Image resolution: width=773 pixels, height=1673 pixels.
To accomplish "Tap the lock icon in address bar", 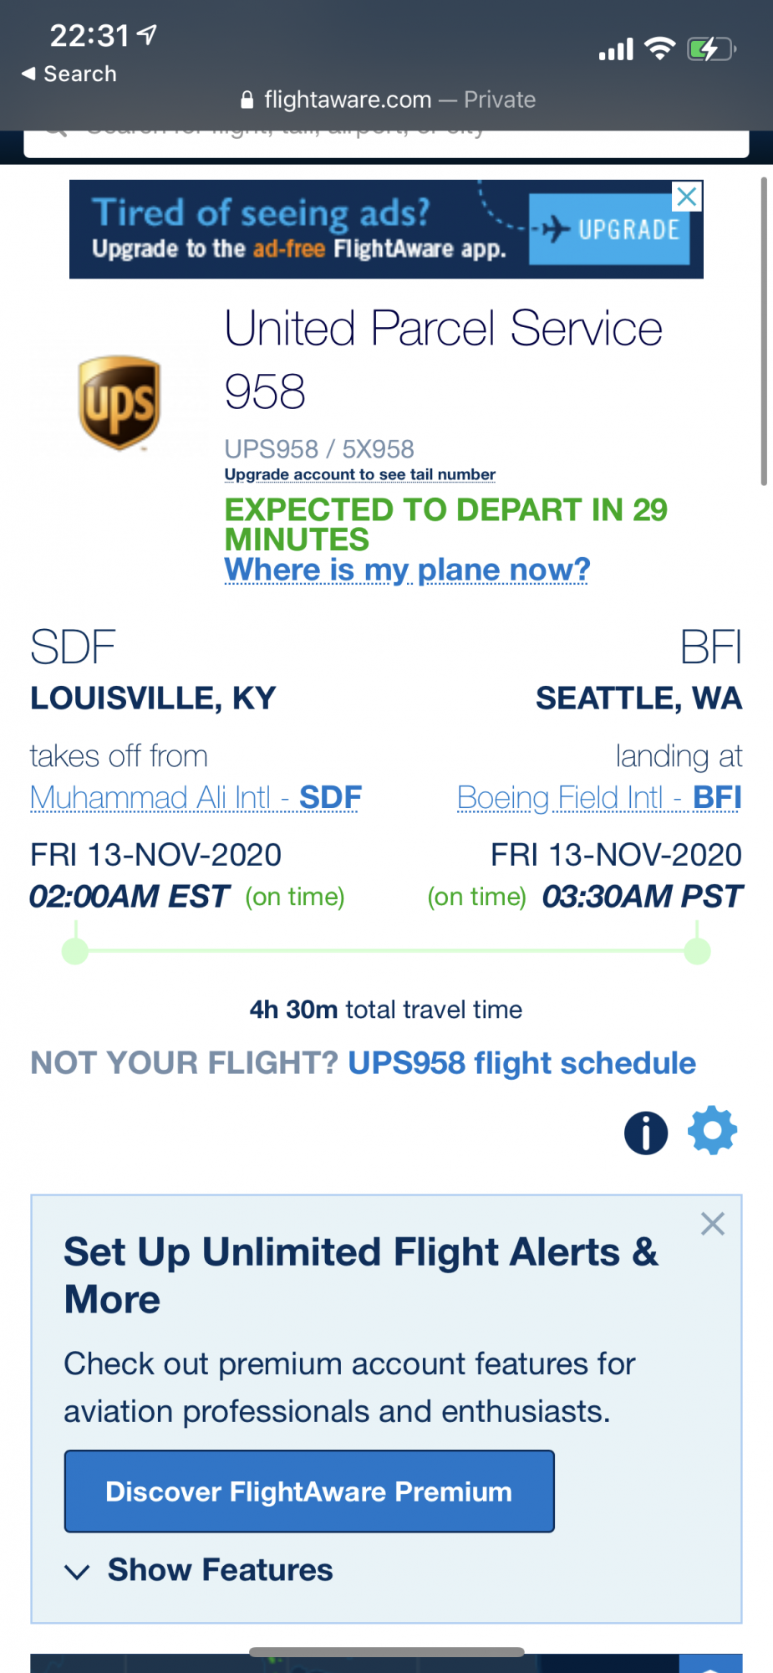I will point(247,100).
